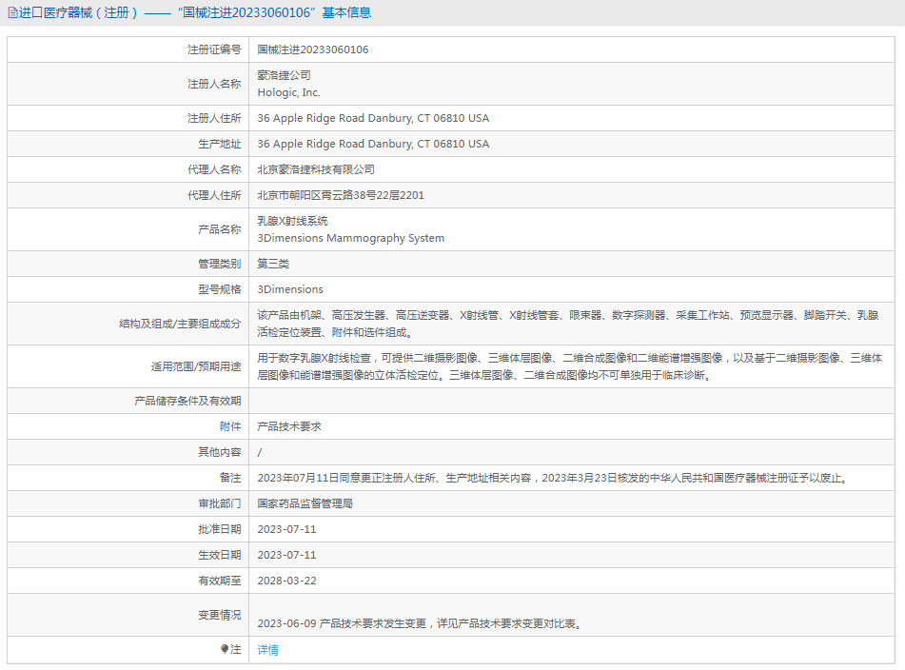Click the agent address 北京市朝阳区霄云路38号22层2201
905x670 pixels.
pyautogui.click(x=341, y=196)
